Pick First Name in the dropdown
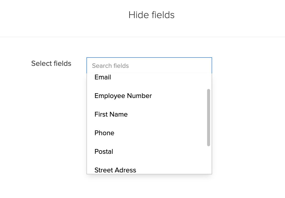The image size is (285, 198). tap(111, 114)
